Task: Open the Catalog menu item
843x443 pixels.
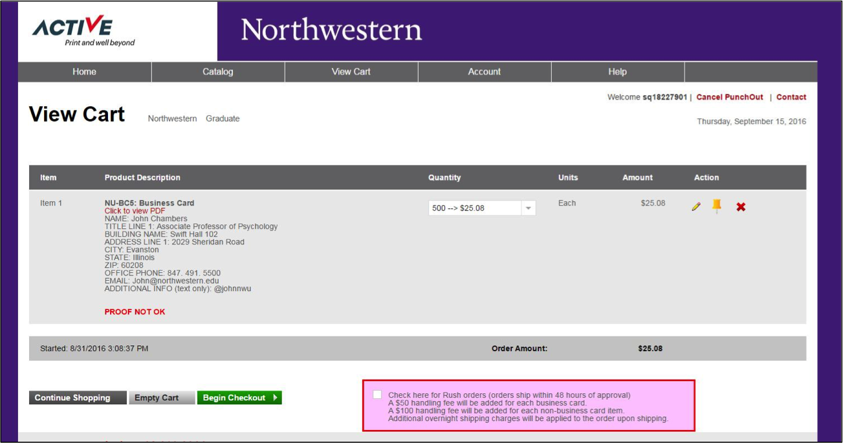Action: pos(218,72)
